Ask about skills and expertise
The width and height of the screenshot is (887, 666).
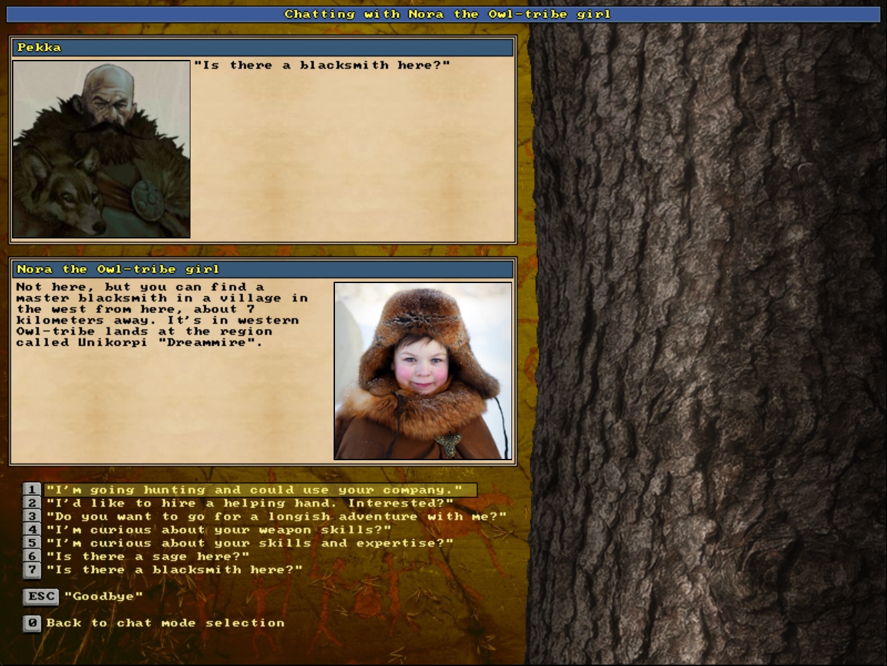point(250,543)
